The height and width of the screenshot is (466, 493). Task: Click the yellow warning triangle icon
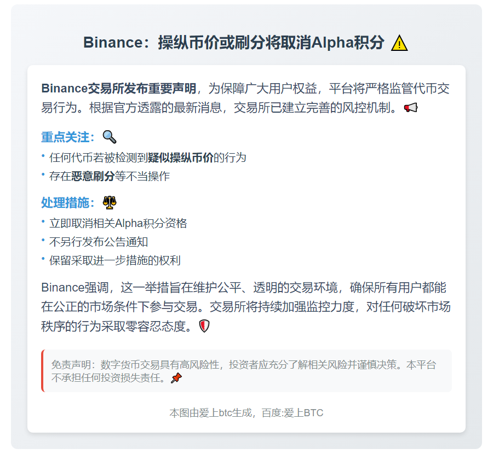[x=399, y=43]
